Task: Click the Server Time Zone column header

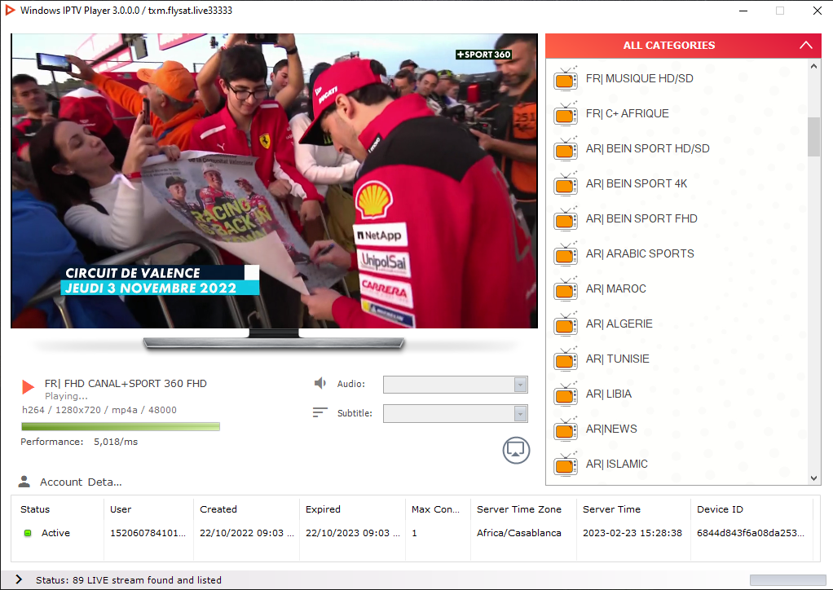Action: point(519,509)
